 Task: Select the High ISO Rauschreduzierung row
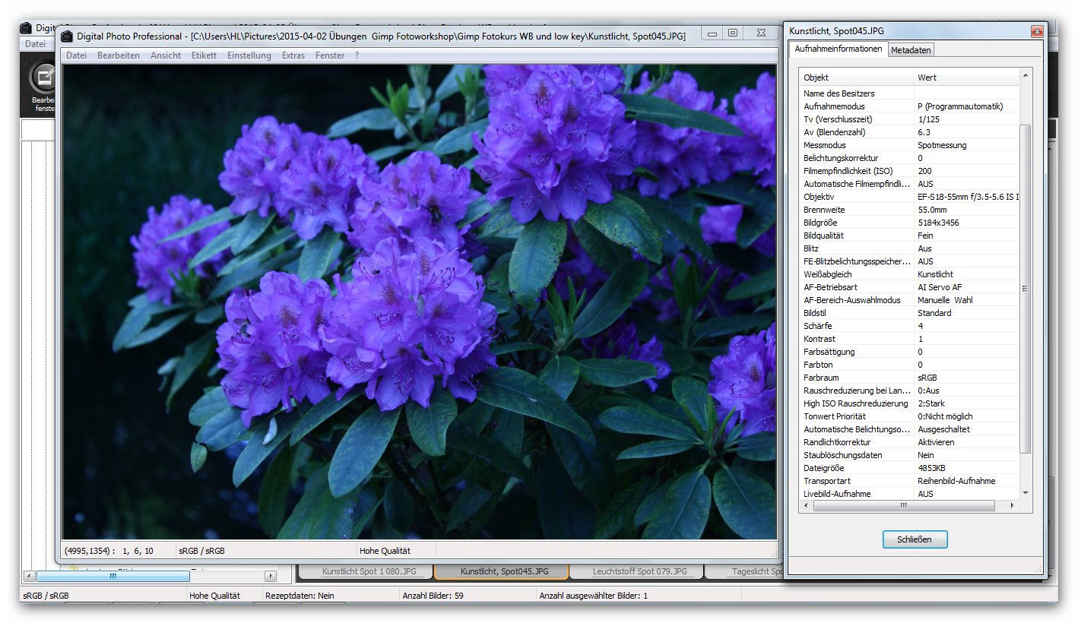coord(909,403)
